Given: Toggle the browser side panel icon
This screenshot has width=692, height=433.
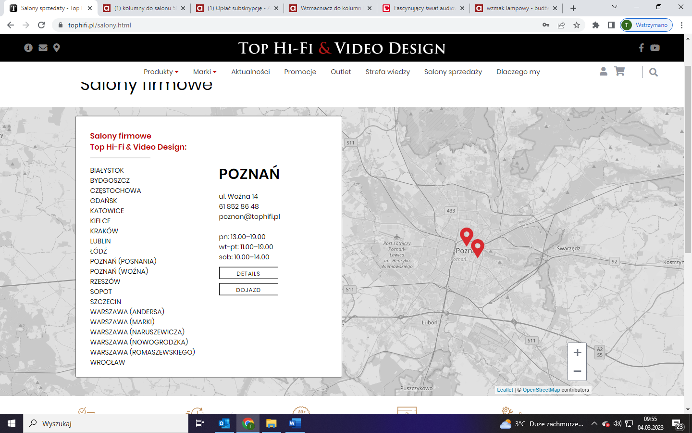Looking at the screenshot, I should coord(611,25).
